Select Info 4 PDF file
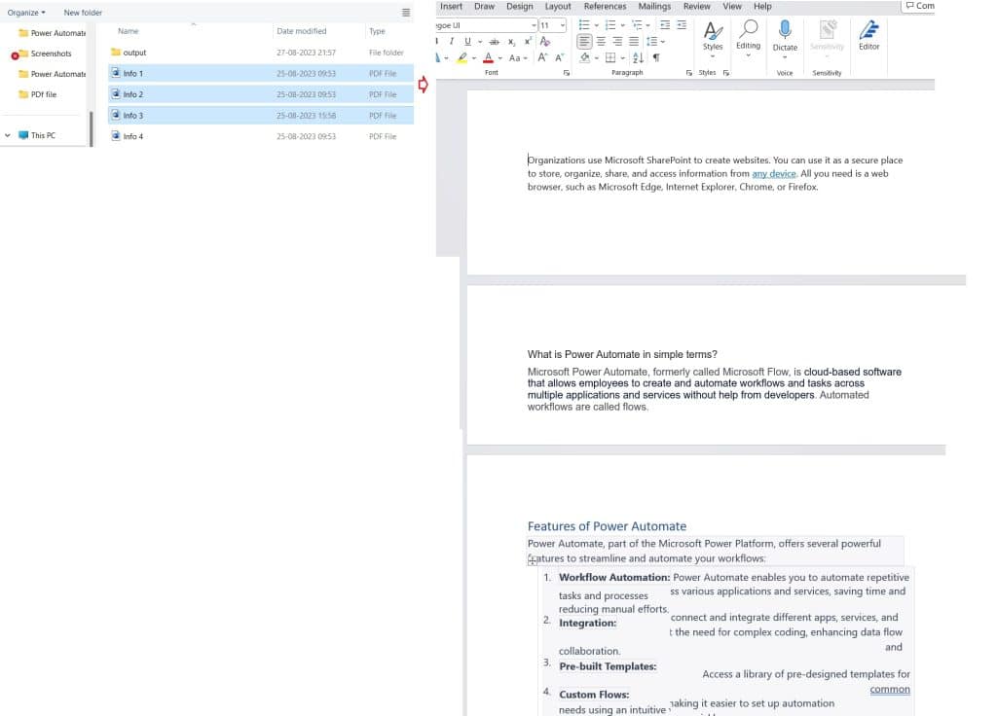Viewport: 997px width, 716px height. tap(261, 136)
